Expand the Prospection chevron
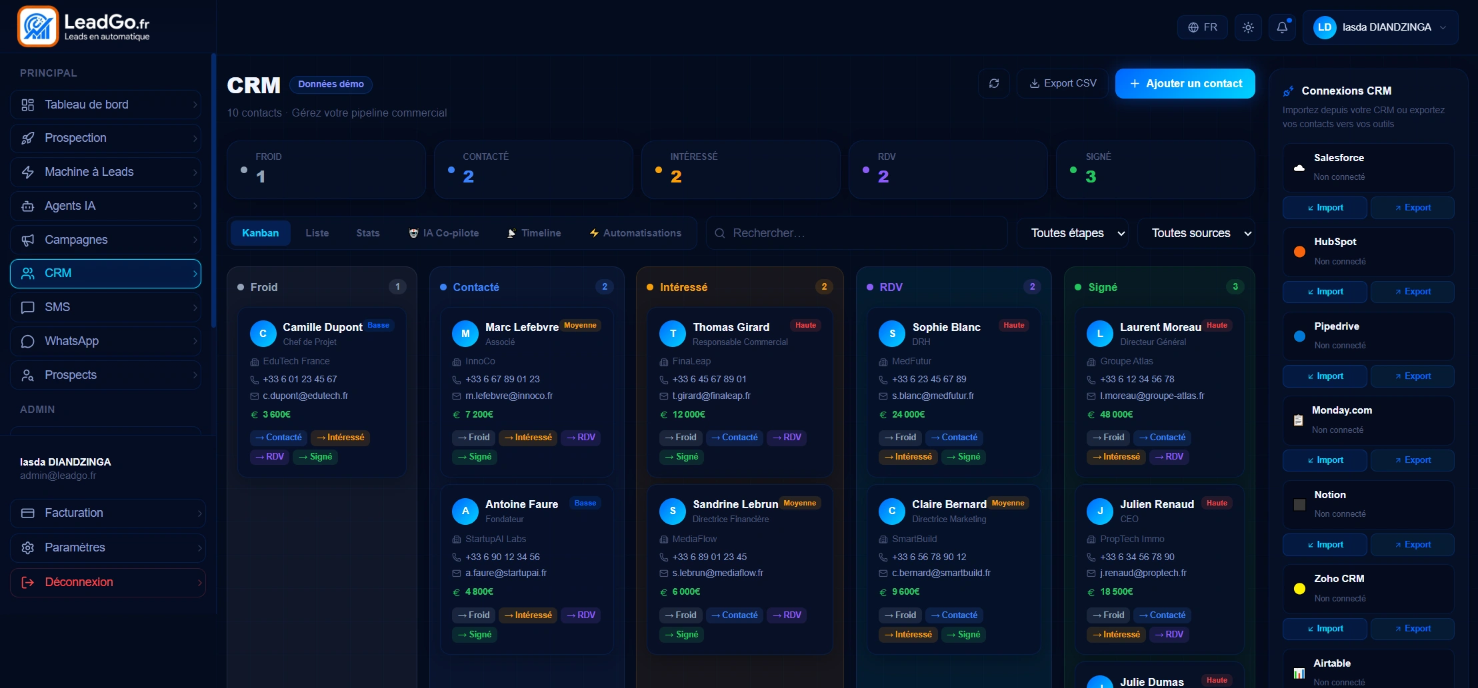1478x688 pixels. pos(195,138)
